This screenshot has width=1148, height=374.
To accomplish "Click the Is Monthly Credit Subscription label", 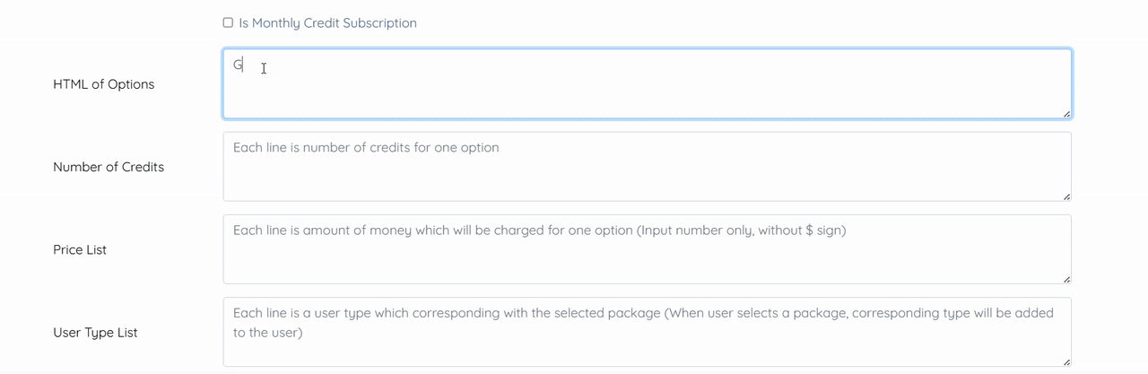I will (x=327, y=23).
